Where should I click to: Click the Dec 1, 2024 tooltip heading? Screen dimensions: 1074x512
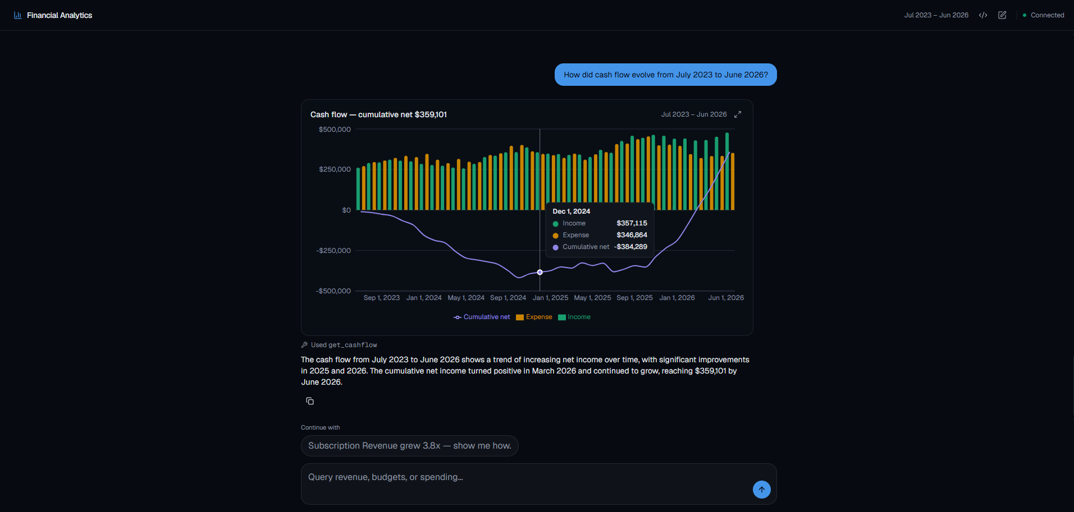[572, 211]
